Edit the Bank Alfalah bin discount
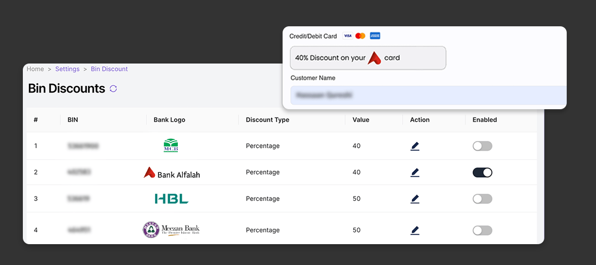Image resolution: width=596 pixels, height=265 pixels. point(415,172)
